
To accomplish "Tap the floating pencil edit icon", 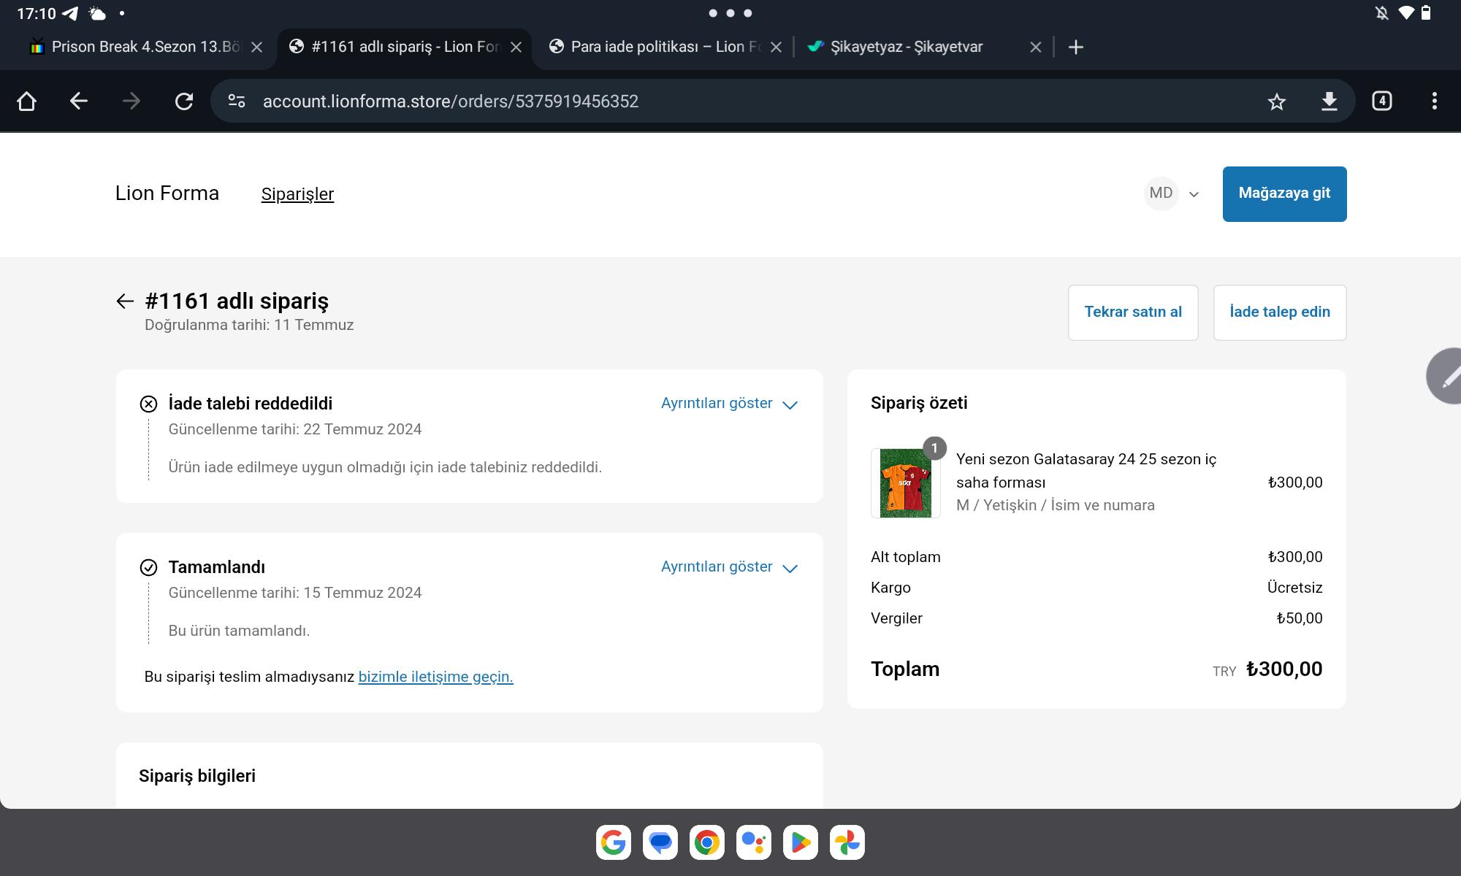I will coord(1448,377).
